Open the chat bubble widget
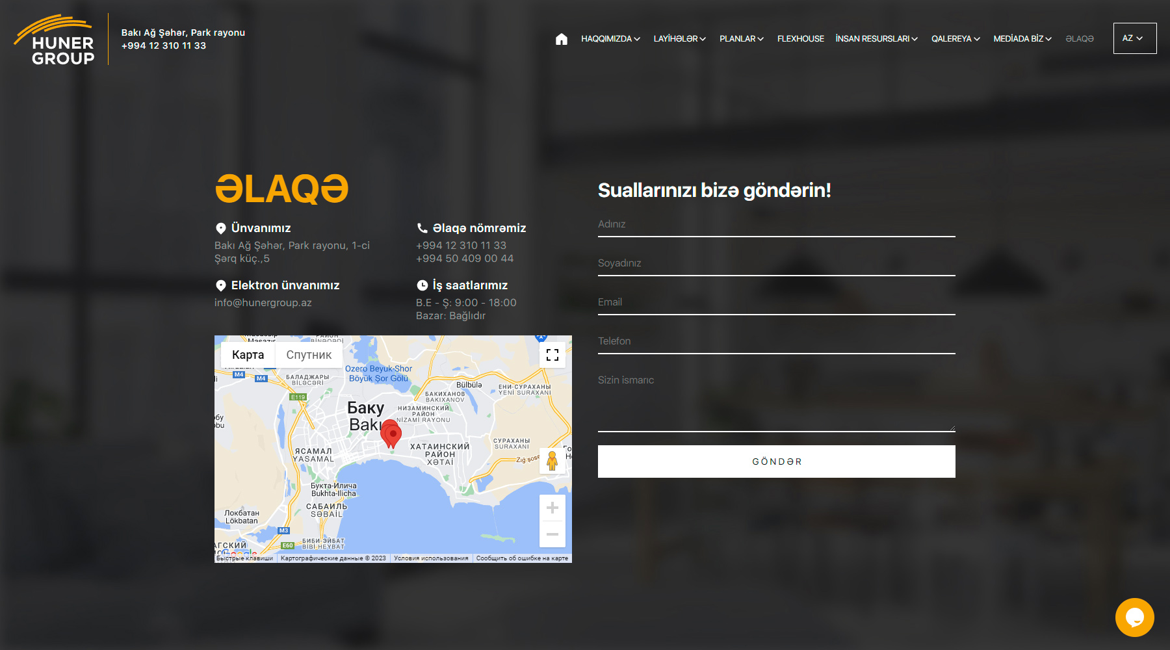This screenshot has height=650, width=1170. 1134,617
